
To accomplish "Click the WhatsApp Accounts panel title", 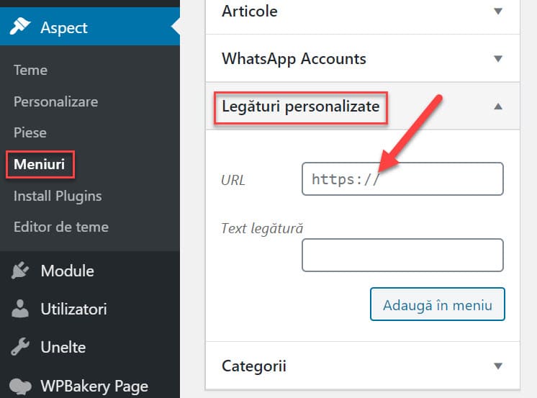I will click(x=294, y=59).
